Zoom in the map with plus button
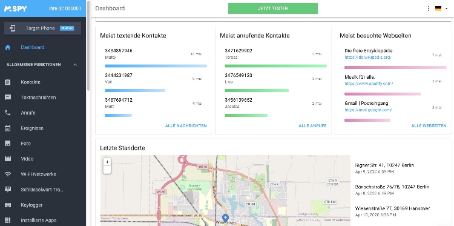This screenshot has width=454, height=226. 107,162
